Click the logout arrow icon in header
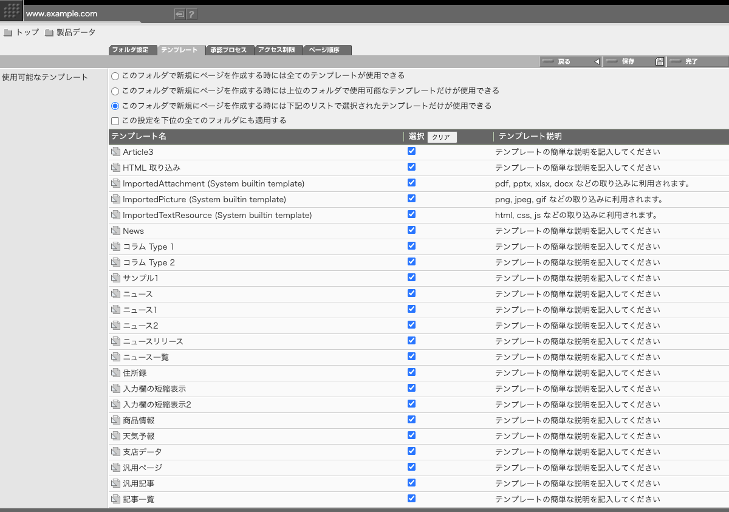The width and height of the screenshot is (729, 512). 180,15
